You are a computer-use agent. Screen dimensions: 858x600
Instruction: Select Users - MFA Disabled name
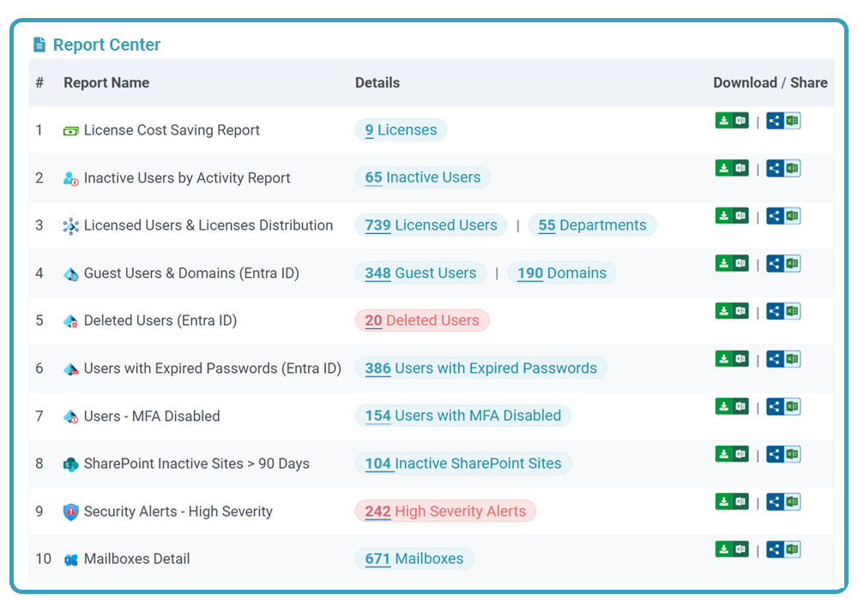coord(152,417)
